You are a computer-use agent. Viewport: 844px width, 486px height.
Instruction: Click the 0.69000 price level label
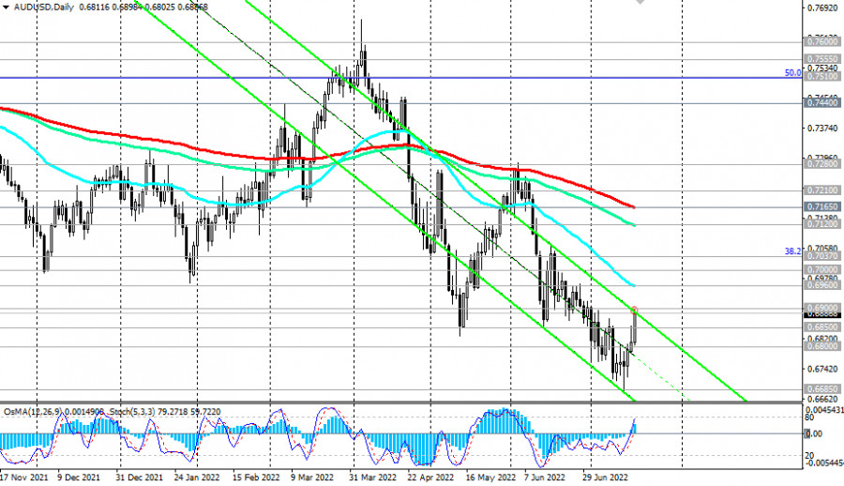[821, 307]
